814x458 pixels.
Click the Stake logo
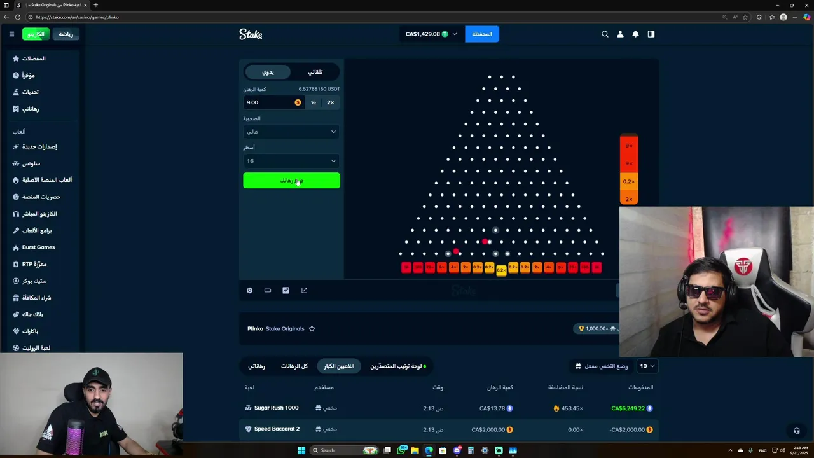[251, 34]
